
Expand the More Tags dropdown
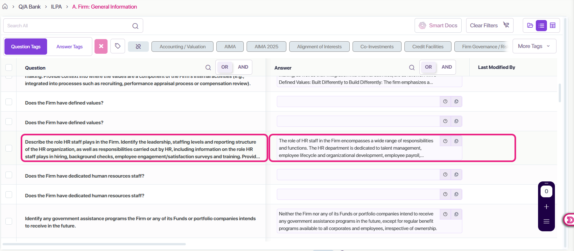click(535, 46)
